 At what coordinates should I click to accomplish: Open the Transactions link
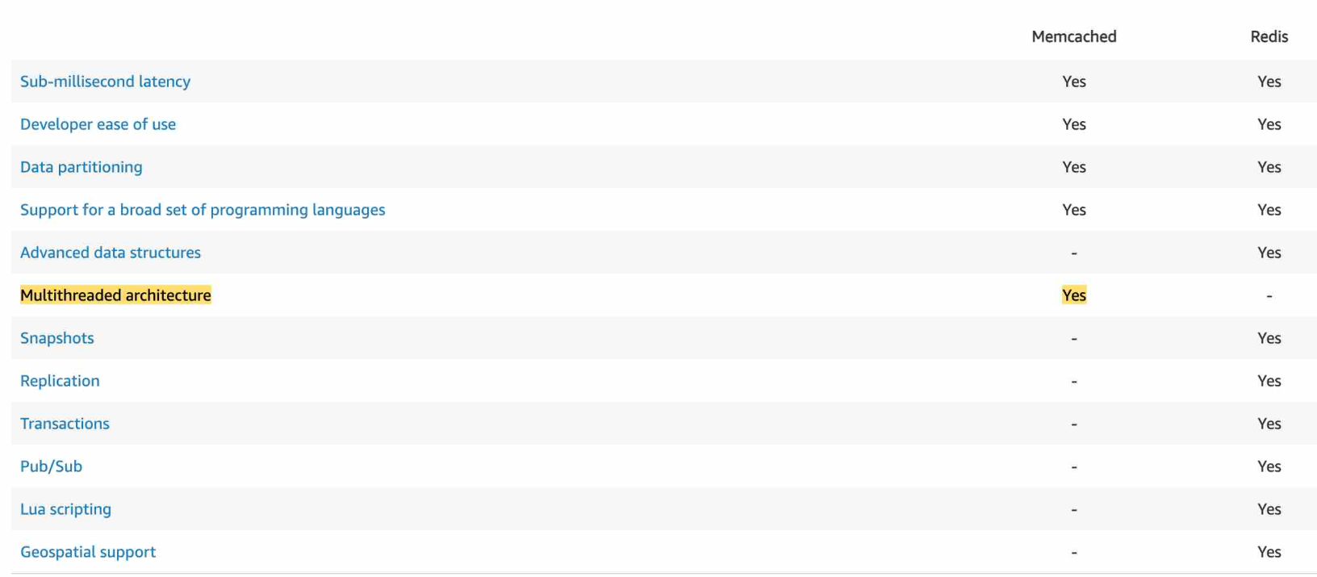[x=65, y=424]
